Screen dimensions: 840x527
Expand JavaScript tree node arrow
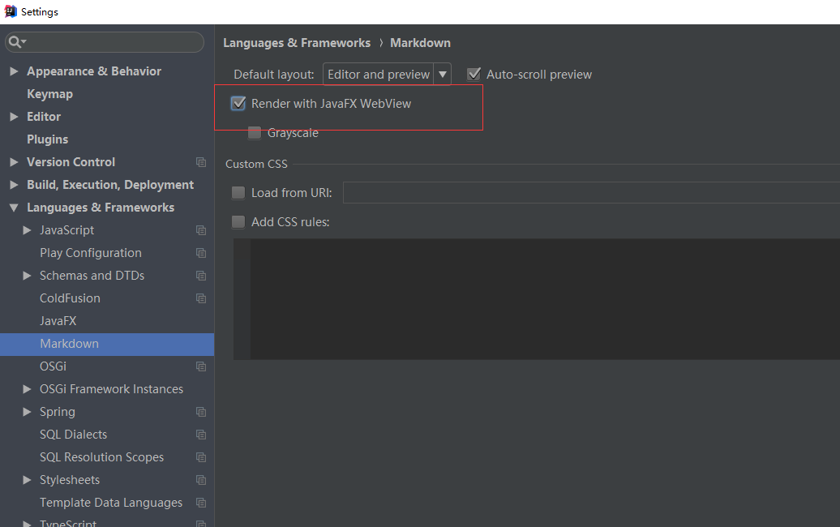(x=27, y=230)
